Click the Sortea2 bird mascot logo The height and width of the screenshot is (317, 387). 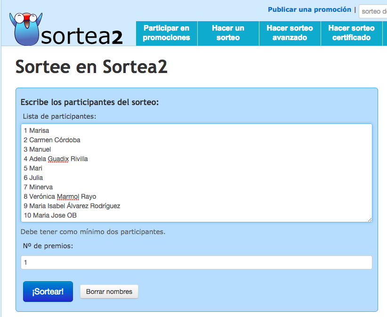point(26,29)
